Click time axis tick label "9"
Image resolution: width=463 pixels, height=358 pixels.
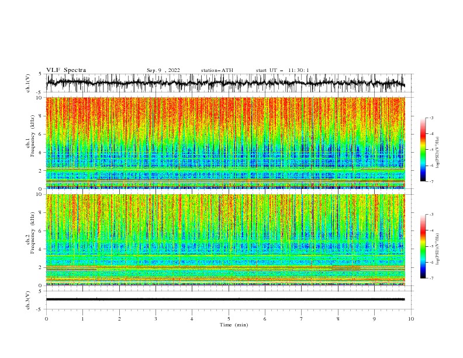(375, 319)
